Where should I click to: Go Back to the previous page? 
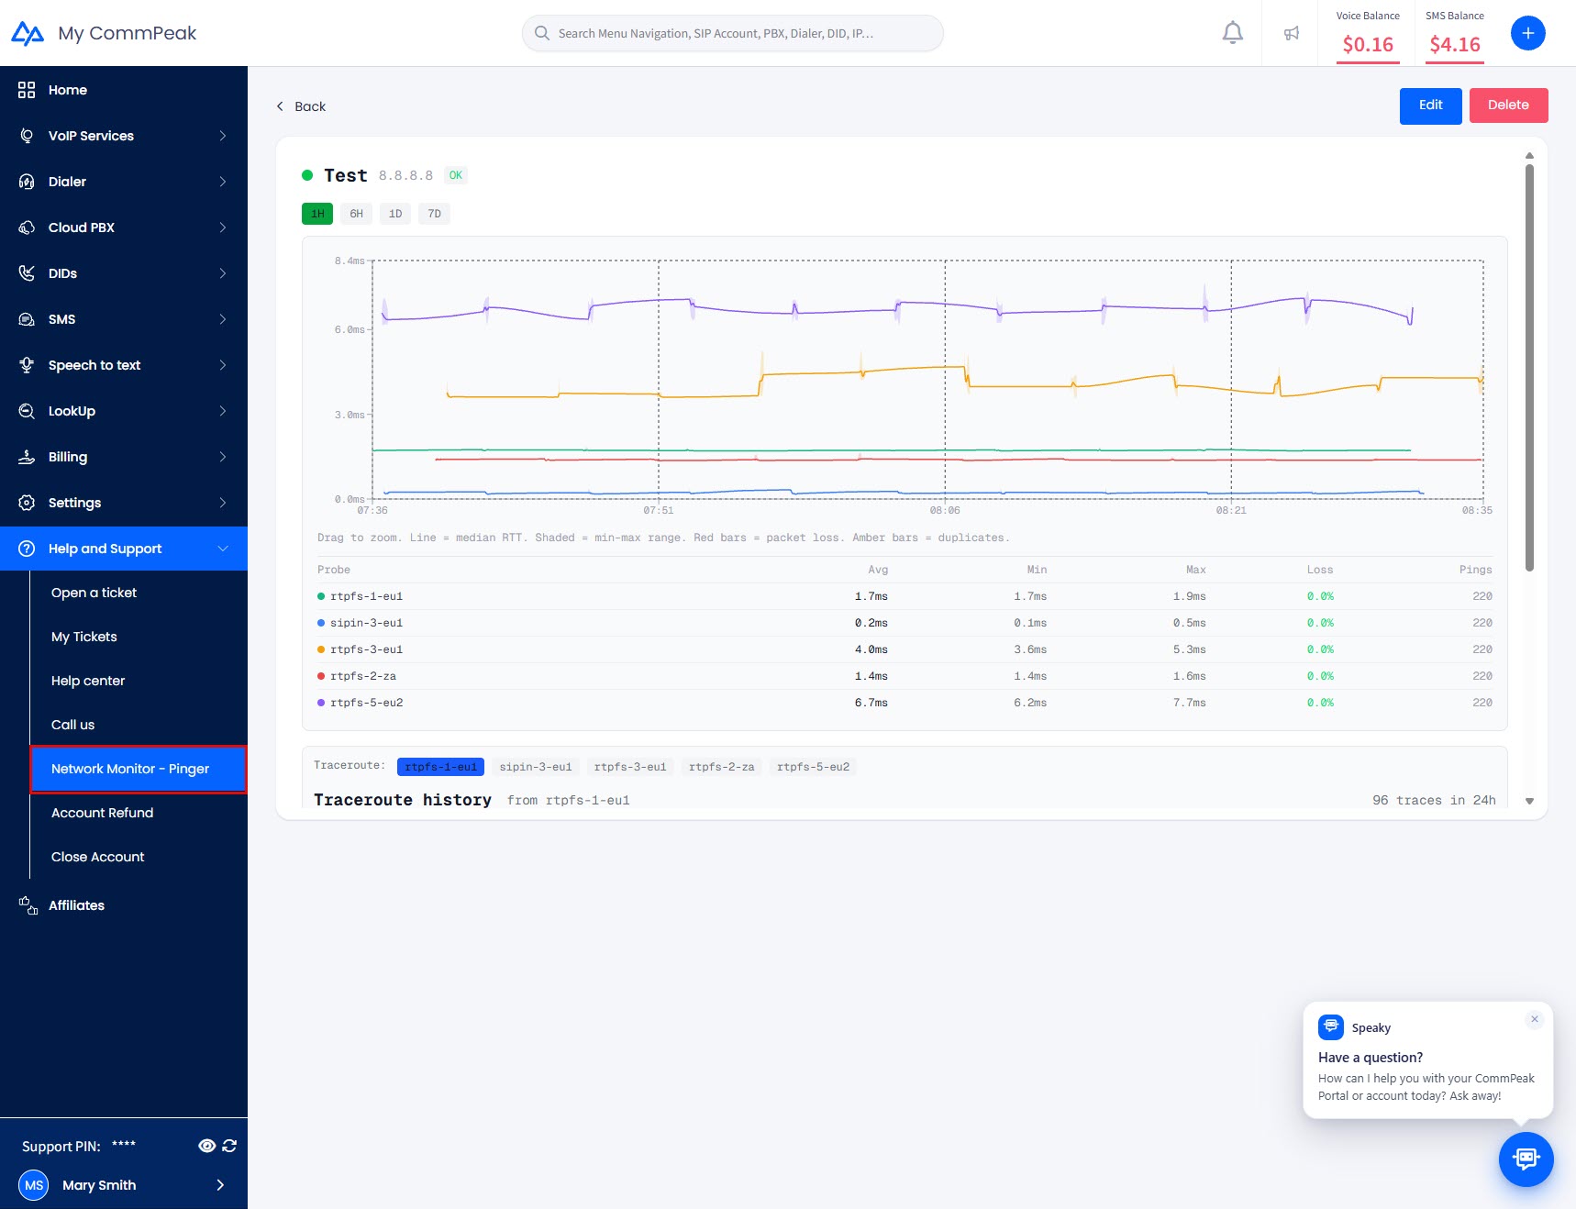click(x=301, y=106)
